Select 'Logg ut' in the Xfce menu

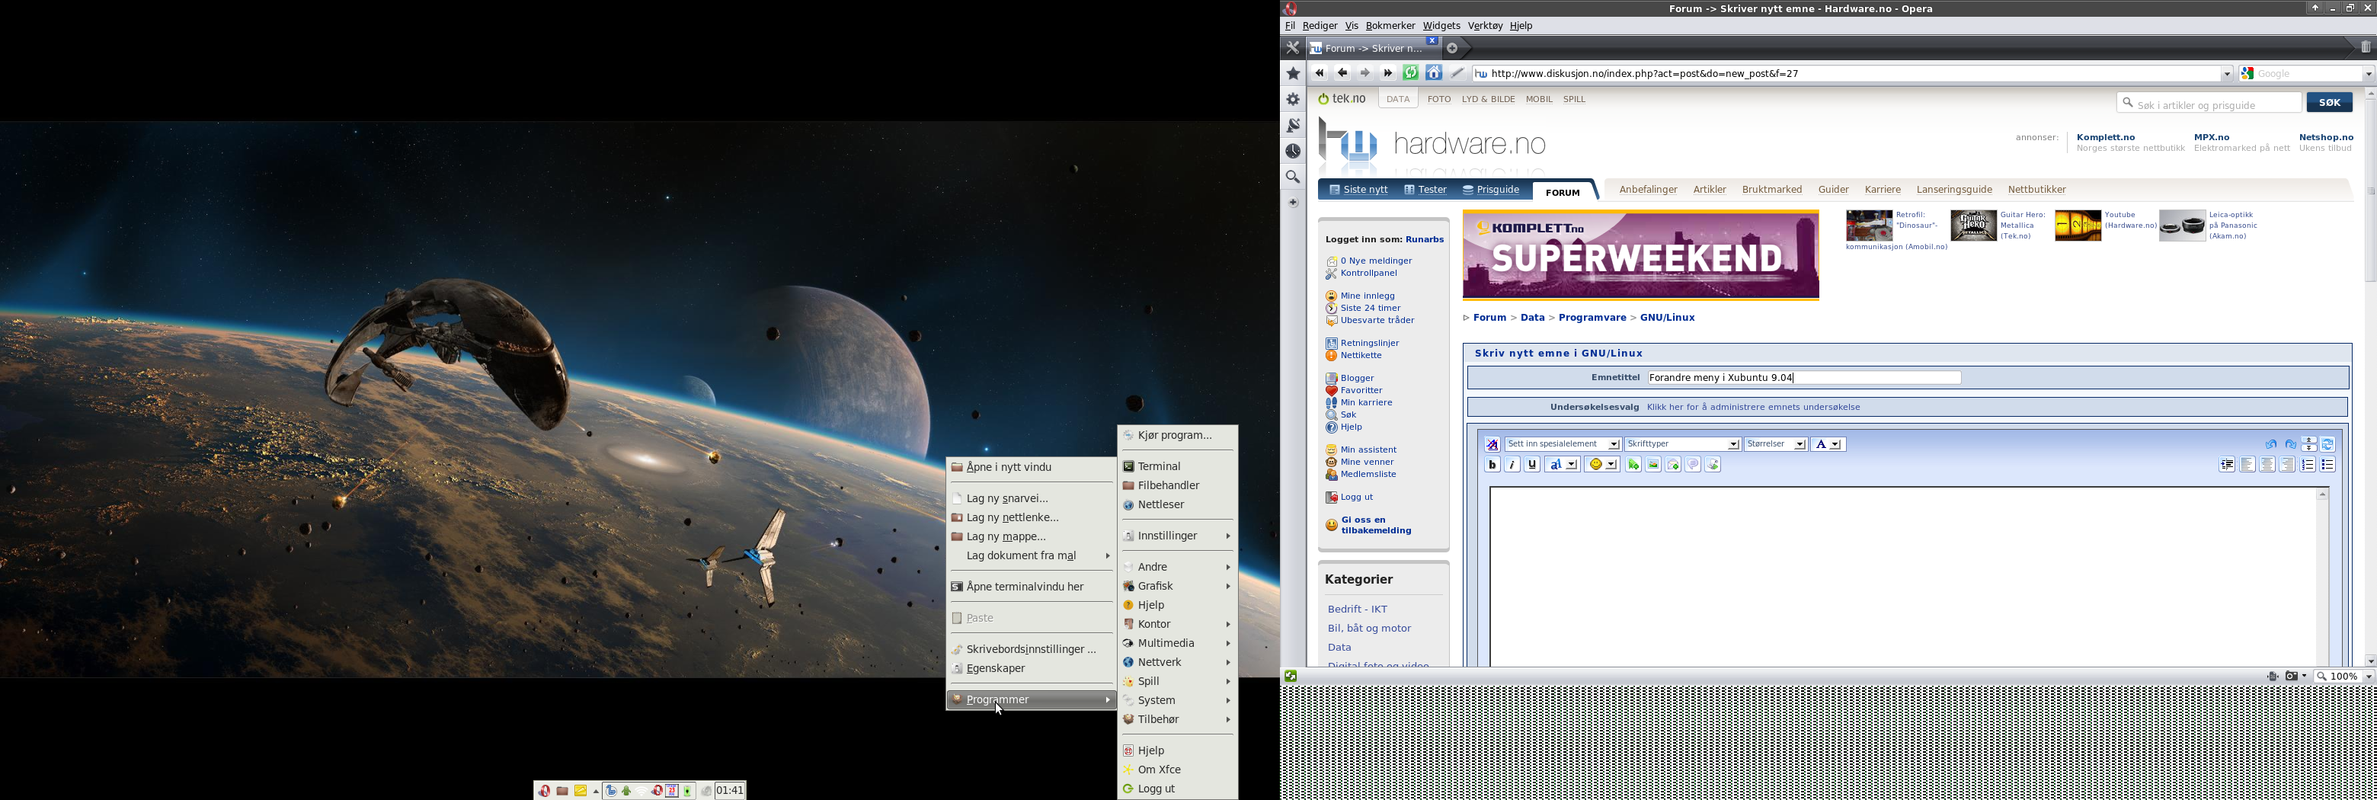1177,789
